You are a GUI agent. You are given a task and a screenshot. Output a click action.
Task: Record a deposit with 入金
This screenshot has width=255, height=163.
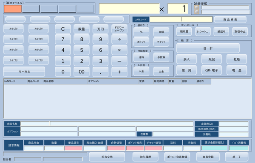click(x=141, y=71)
